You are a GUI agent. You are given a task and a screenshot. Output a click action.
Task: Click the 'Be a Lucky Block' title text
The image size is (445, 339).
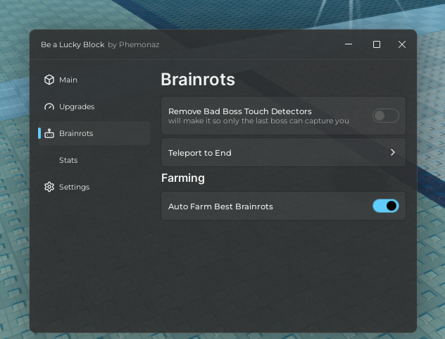(x=73, y=44)
